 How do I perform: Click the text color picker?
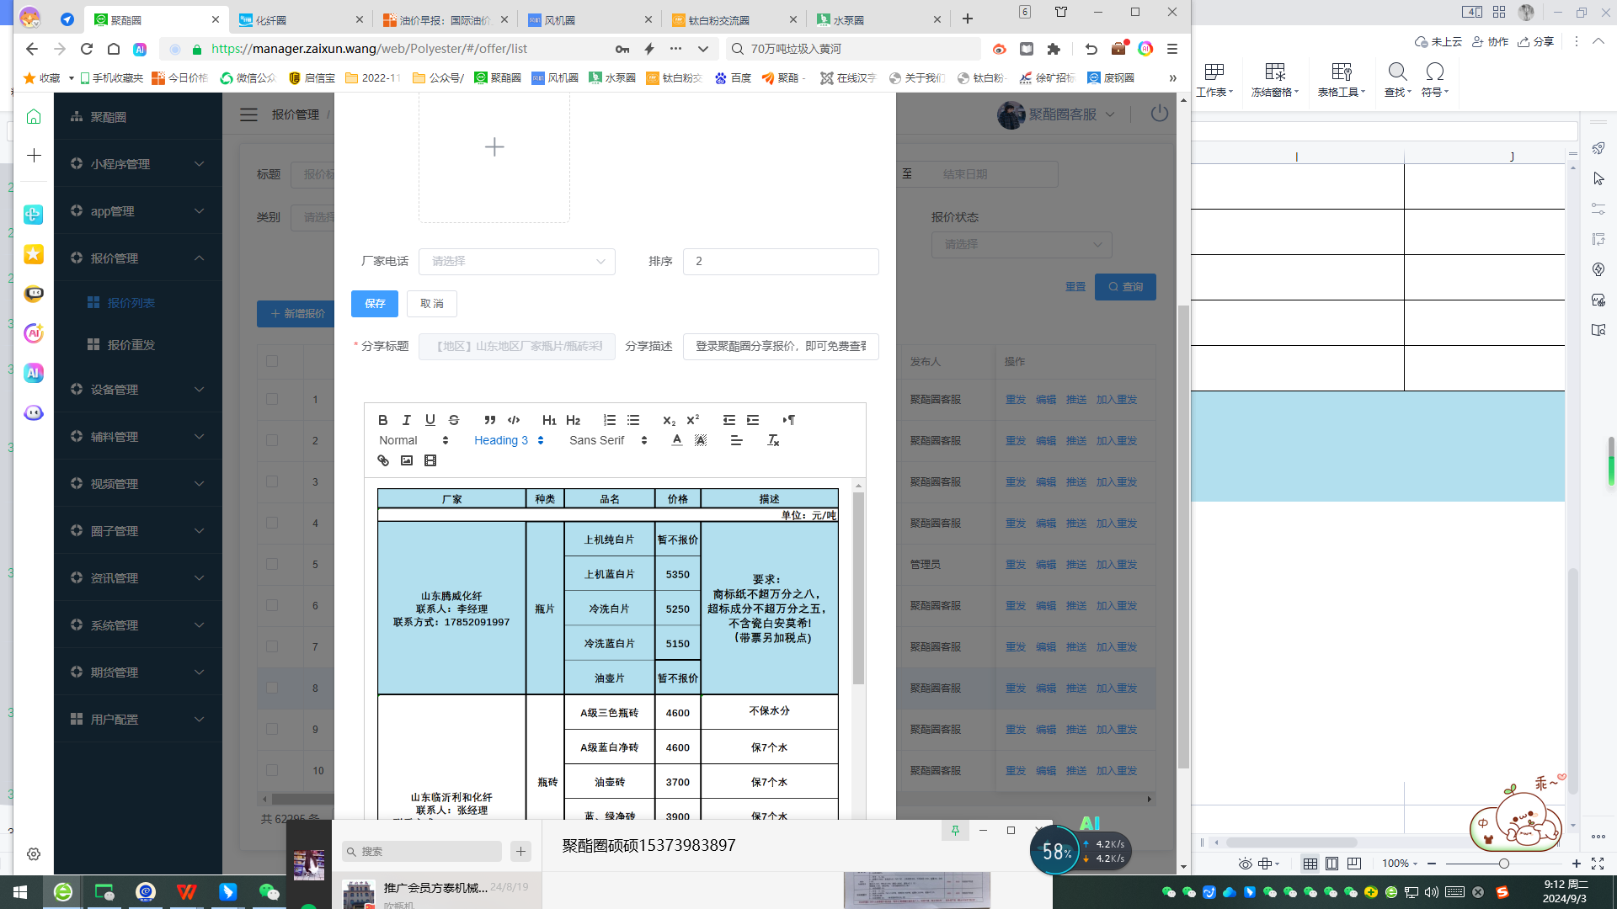[677, 440]
